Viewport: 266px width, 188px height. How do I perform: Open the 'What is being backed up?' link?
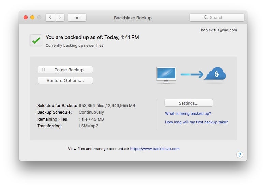(x=188, y=113)
